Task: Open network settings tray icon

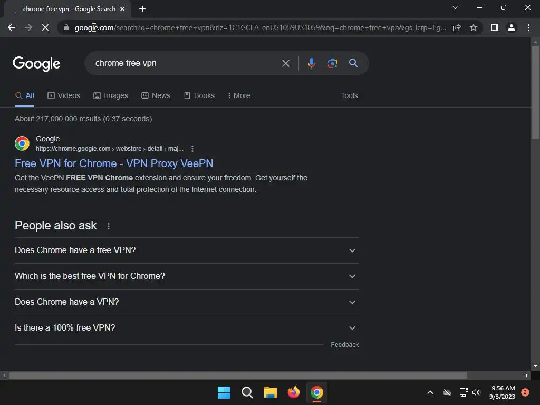Action: pyautogui.click(x=464, y=392)
